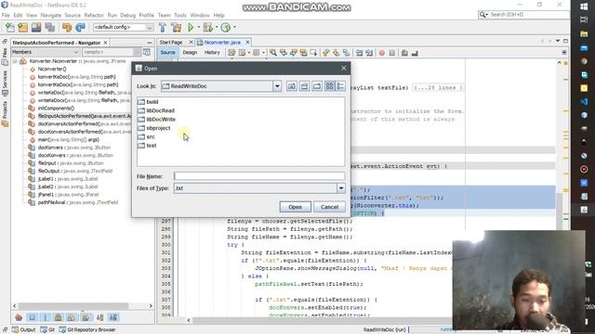Open the Profile Project dropdown arrow
This screenshot has width=595, height=334.
click(234, 27)
